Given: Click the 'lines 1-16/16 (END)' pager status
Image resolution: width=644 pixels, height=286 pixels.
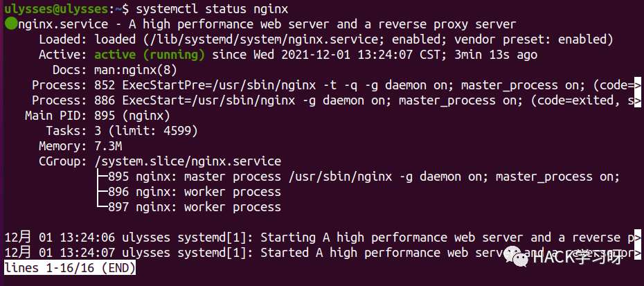Looking at the screenshot, I should pos(69,267).
